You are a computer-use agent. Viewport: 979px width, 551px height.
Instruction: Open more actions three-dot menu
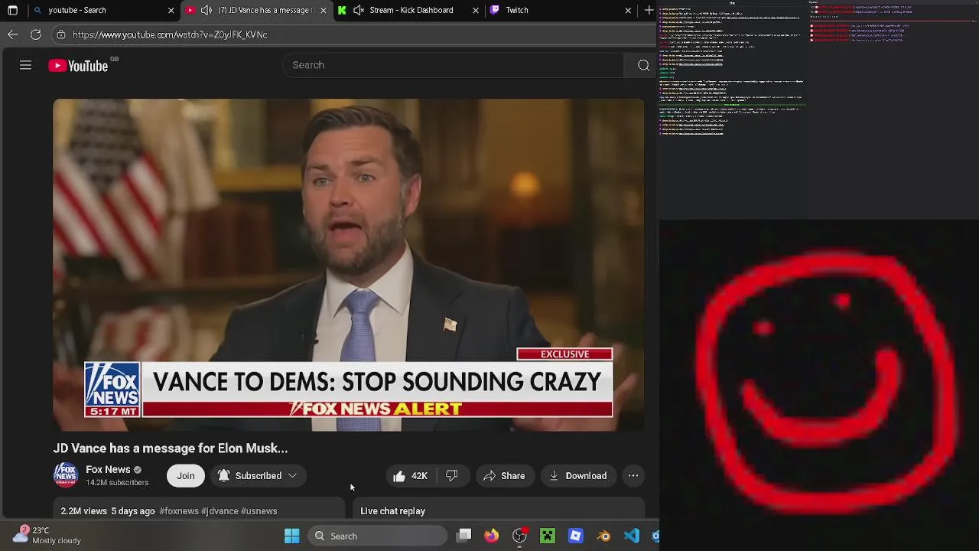[633, 476]
